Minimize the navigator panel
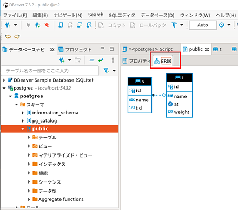Image resolution: width=238 pixels, height=210 pixels. click(x=102, y=48)
